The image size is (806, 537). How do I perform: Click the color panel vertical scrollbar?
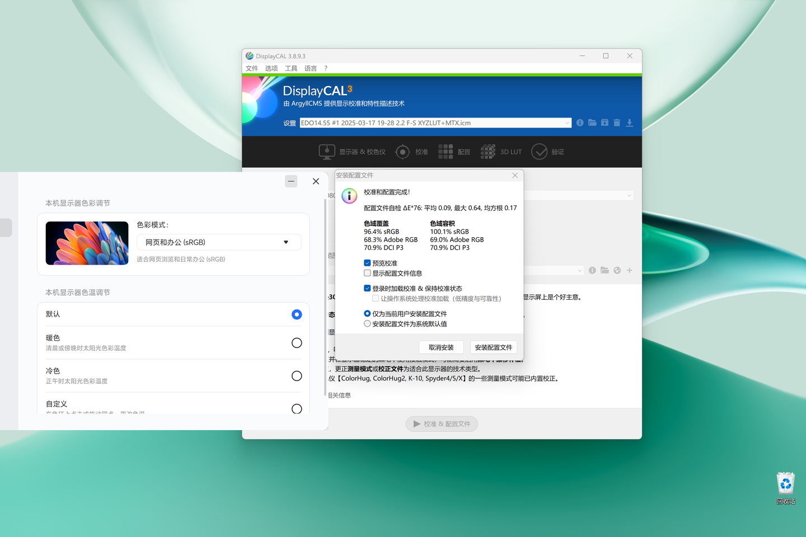(x=325, y=298)
